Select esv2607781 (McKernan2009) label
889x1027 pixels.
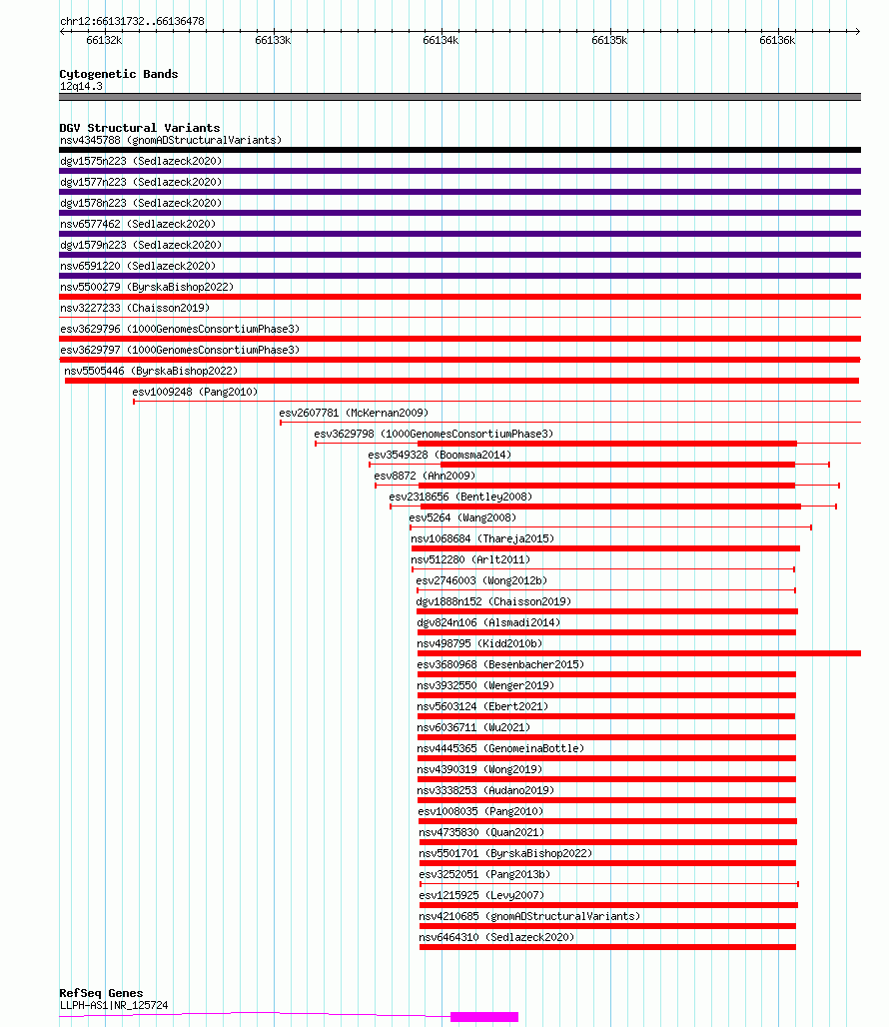[354, 413]
